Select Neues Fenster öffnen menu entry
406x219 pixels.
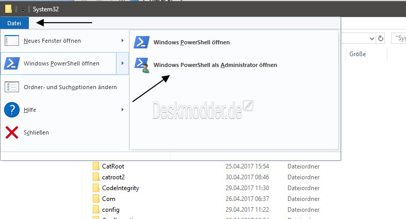[65, 41]
